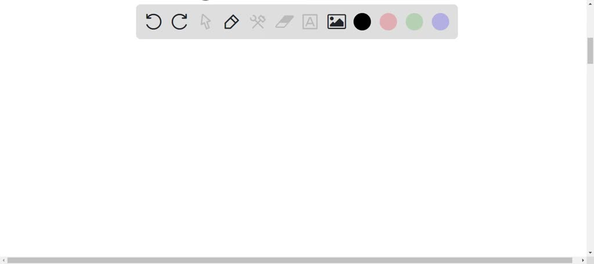This screenshot has height=264, width=594.
Task: Click the scroll-left arrow of horizontal scrollbar
Action: click(3, 260)
